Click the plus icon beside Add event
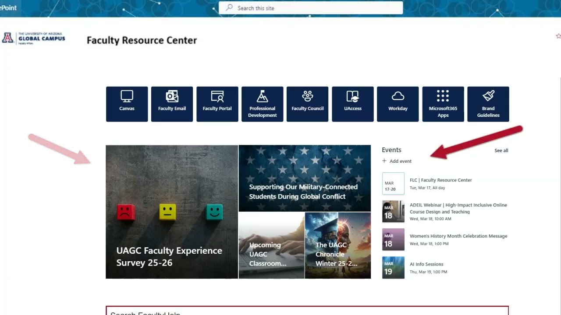 pyautogui.click(x=384, y=161)
